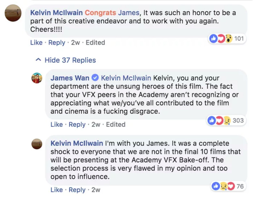This screenshot has width=253, height=200.
Task: Like Kelvin McIlwain's top Congrats comment
Action: coord(36,43)
